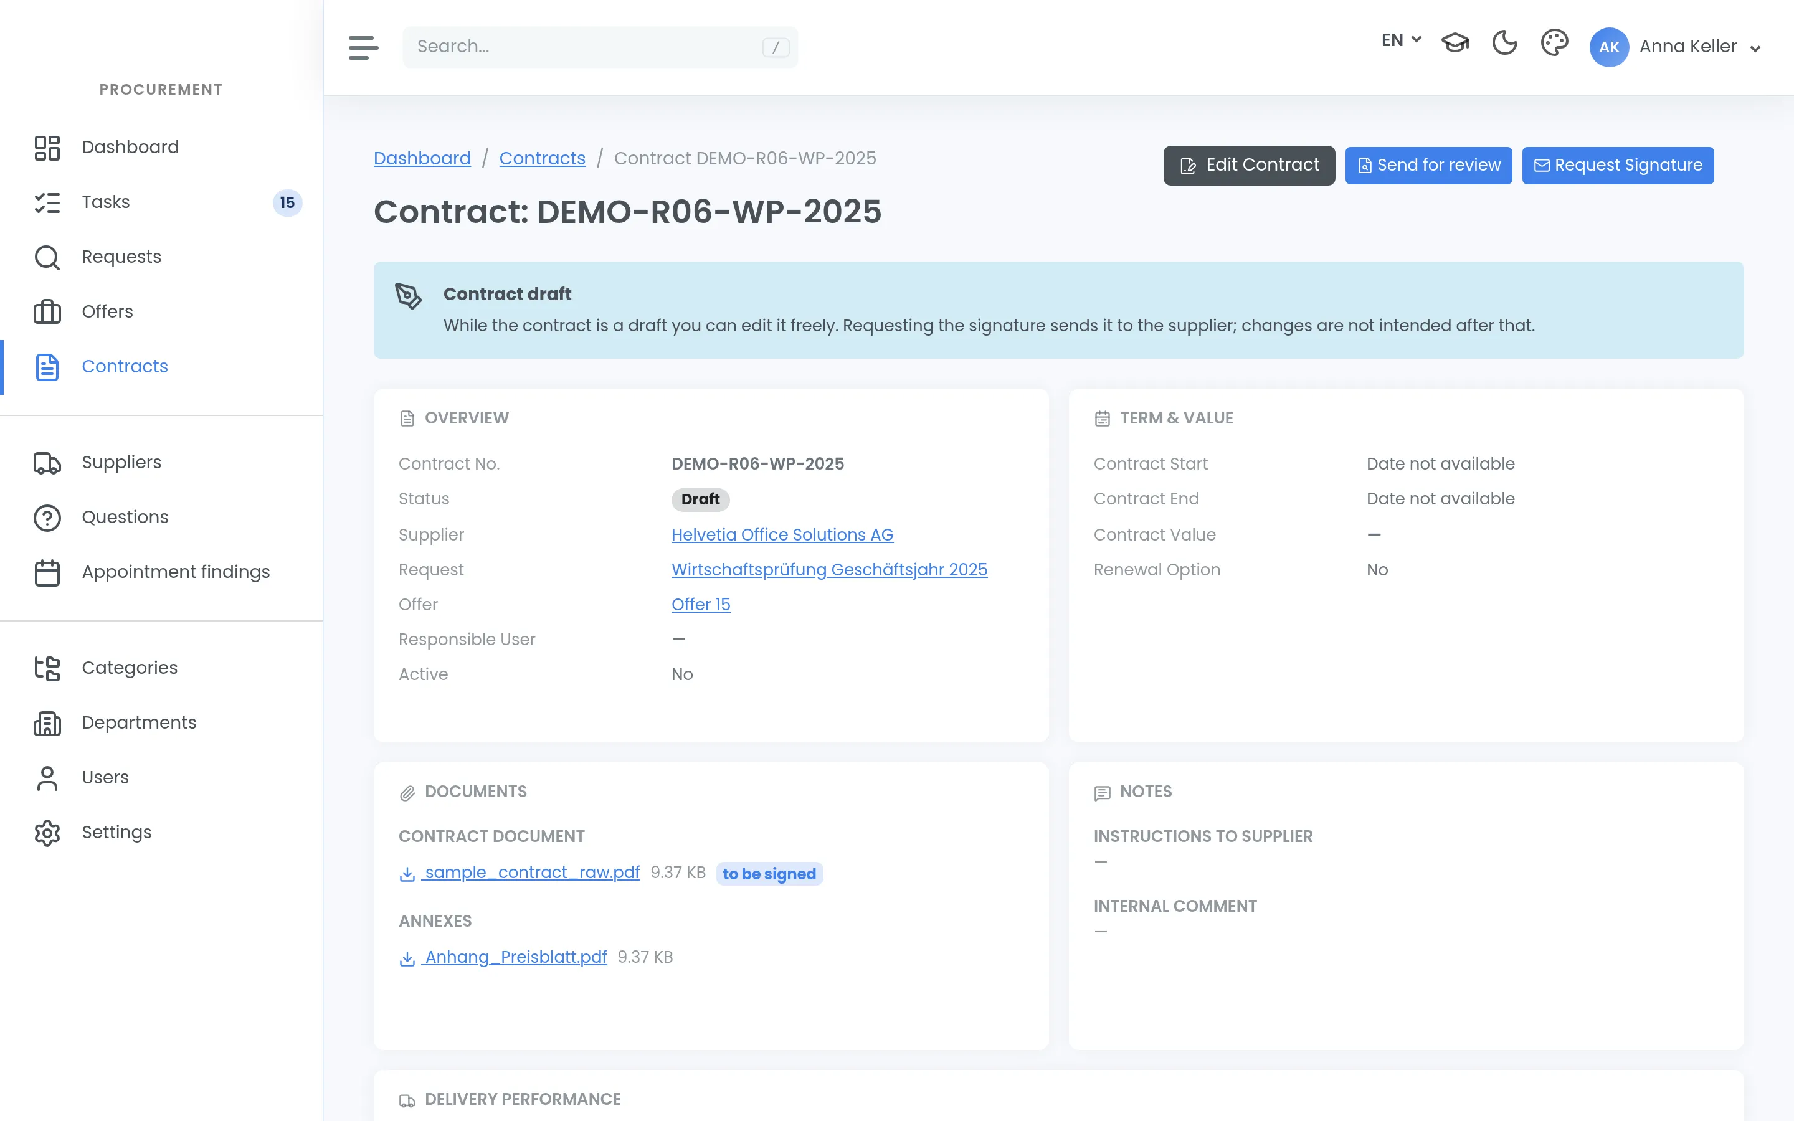Open Tasks in the sidebar
Viewport: 1794px width, 1121px height.
point(161,202)
